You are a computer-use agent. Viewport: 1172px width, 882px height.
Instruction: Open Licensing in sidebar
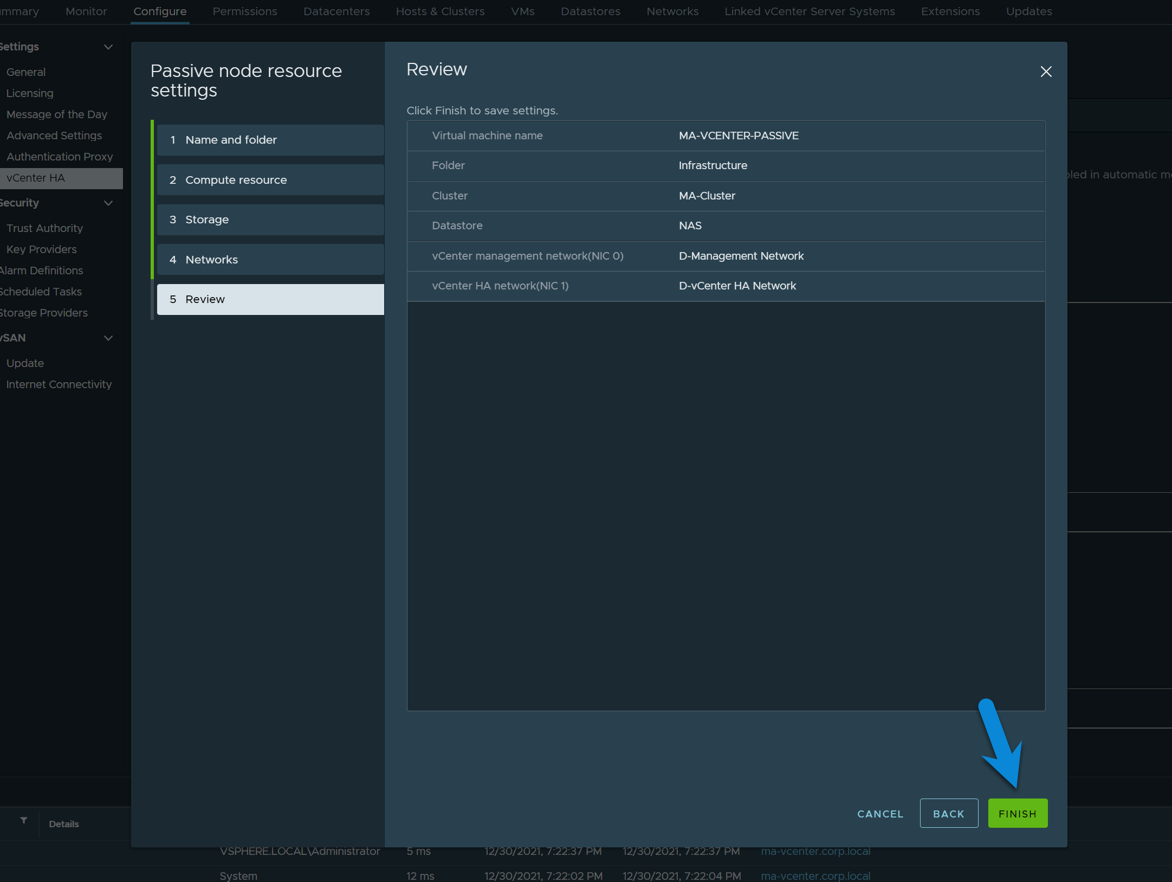pyautogui.click(x=30, y=93)
